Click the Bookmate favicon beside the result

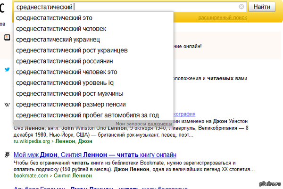pyautogui.click(x=7, y=155)
